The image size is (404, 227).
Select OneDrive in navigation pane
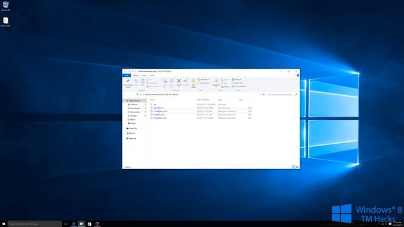coord(133,128)
